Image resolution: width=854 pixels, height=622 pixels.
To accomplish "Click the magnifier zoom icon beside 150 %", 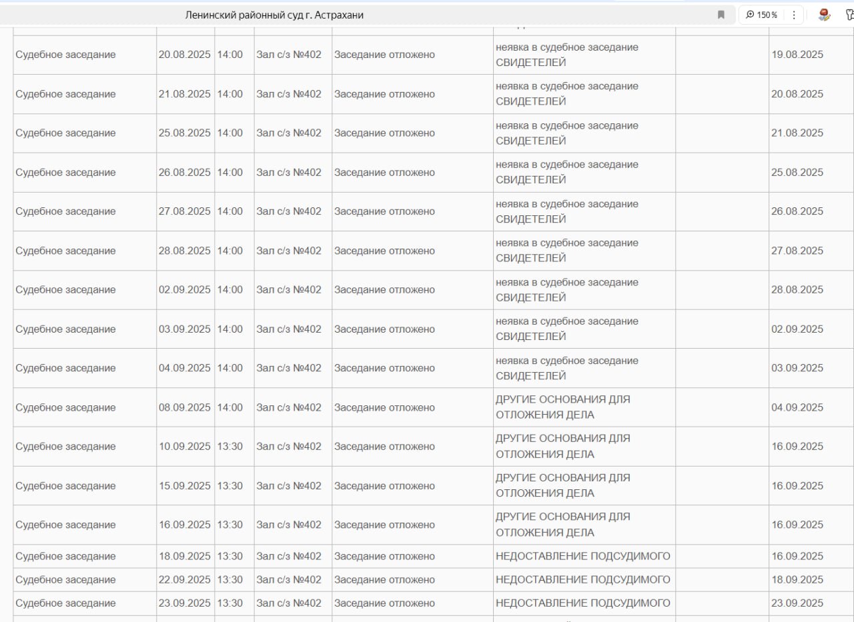I will click(750, 15).
